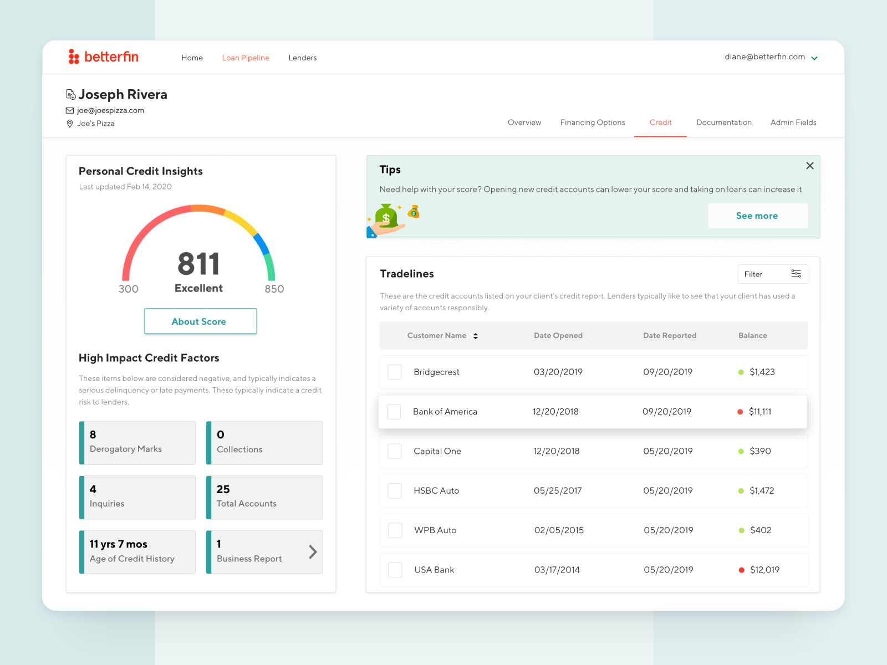Check the USA Bank tradeline checkbox

(x=395, y=570)
